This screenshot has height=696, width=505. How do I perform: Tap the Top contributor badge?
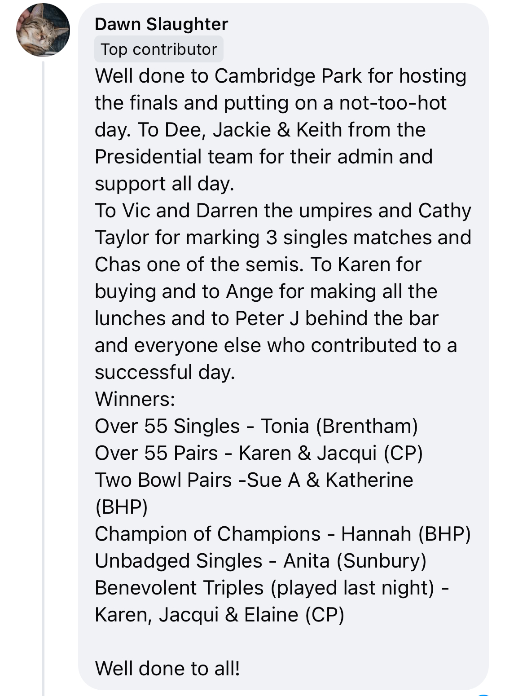pyautogui.click(x=158, y=49)
